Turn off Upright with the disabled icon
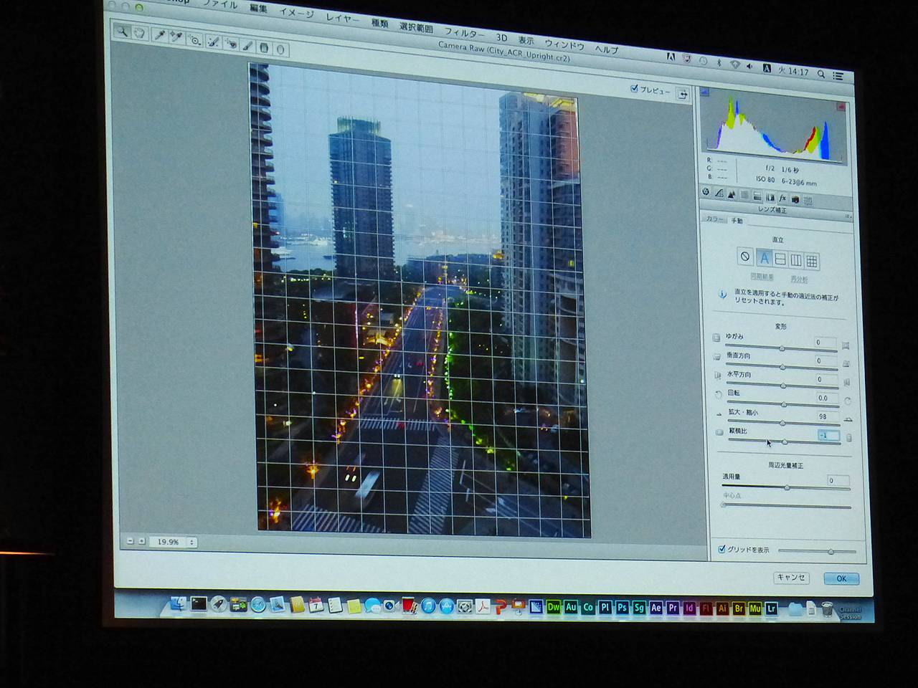 [x=745, y=257]
